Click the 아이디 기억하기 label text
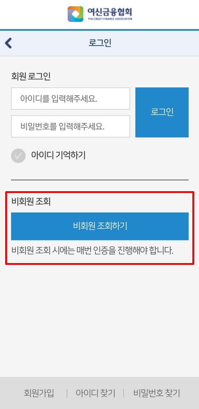The width and height of the screenshot is (199, 409). (x=58, y=156)
